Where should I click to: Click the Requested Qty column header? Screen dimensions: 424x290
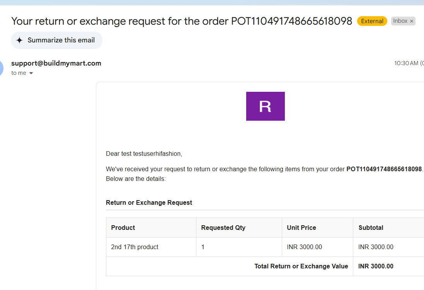click(223, 228)
